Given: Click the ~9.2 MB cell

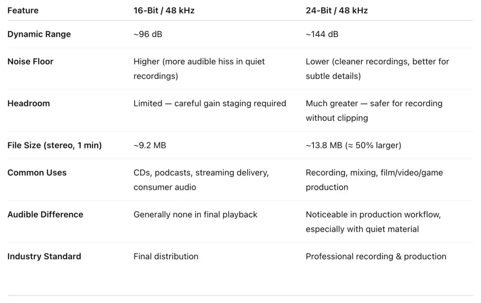Looking at the screenshot, I should pyautogui.click(x=150, y=145).
